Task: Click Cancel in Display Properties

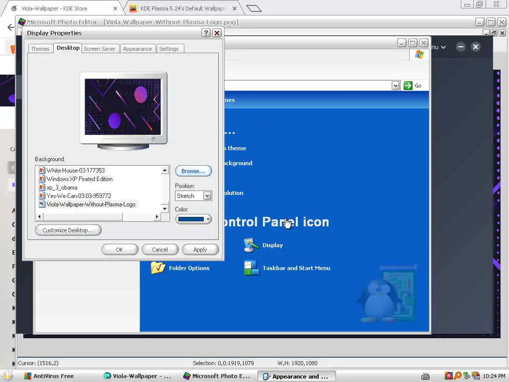Action: click(x=160, y=250)
